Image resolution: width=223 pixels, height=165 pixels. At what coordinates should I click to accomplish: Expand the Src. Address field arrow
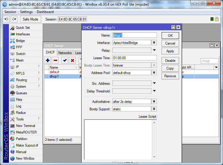click(x=154, y=83)
